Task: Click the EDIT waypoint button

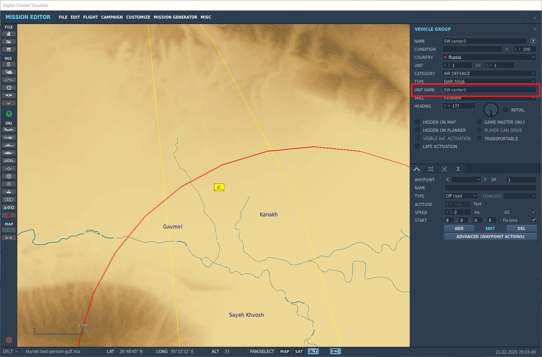Action: [x=490, y=229]
